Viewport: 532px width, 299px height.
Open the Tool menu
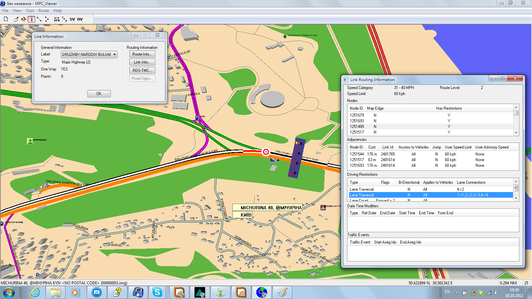click(x=30, y=11)
